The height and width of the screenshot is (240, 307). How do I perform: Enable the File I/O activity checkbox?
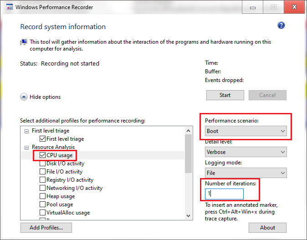click(x=42, y=172)
